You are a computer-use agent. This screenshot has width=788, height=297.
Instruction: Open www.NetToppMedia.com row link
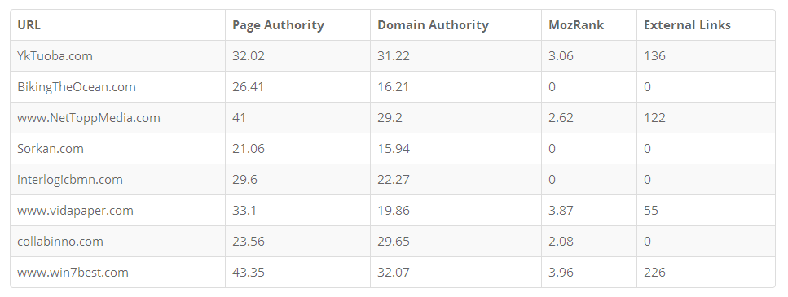point(89,118)
